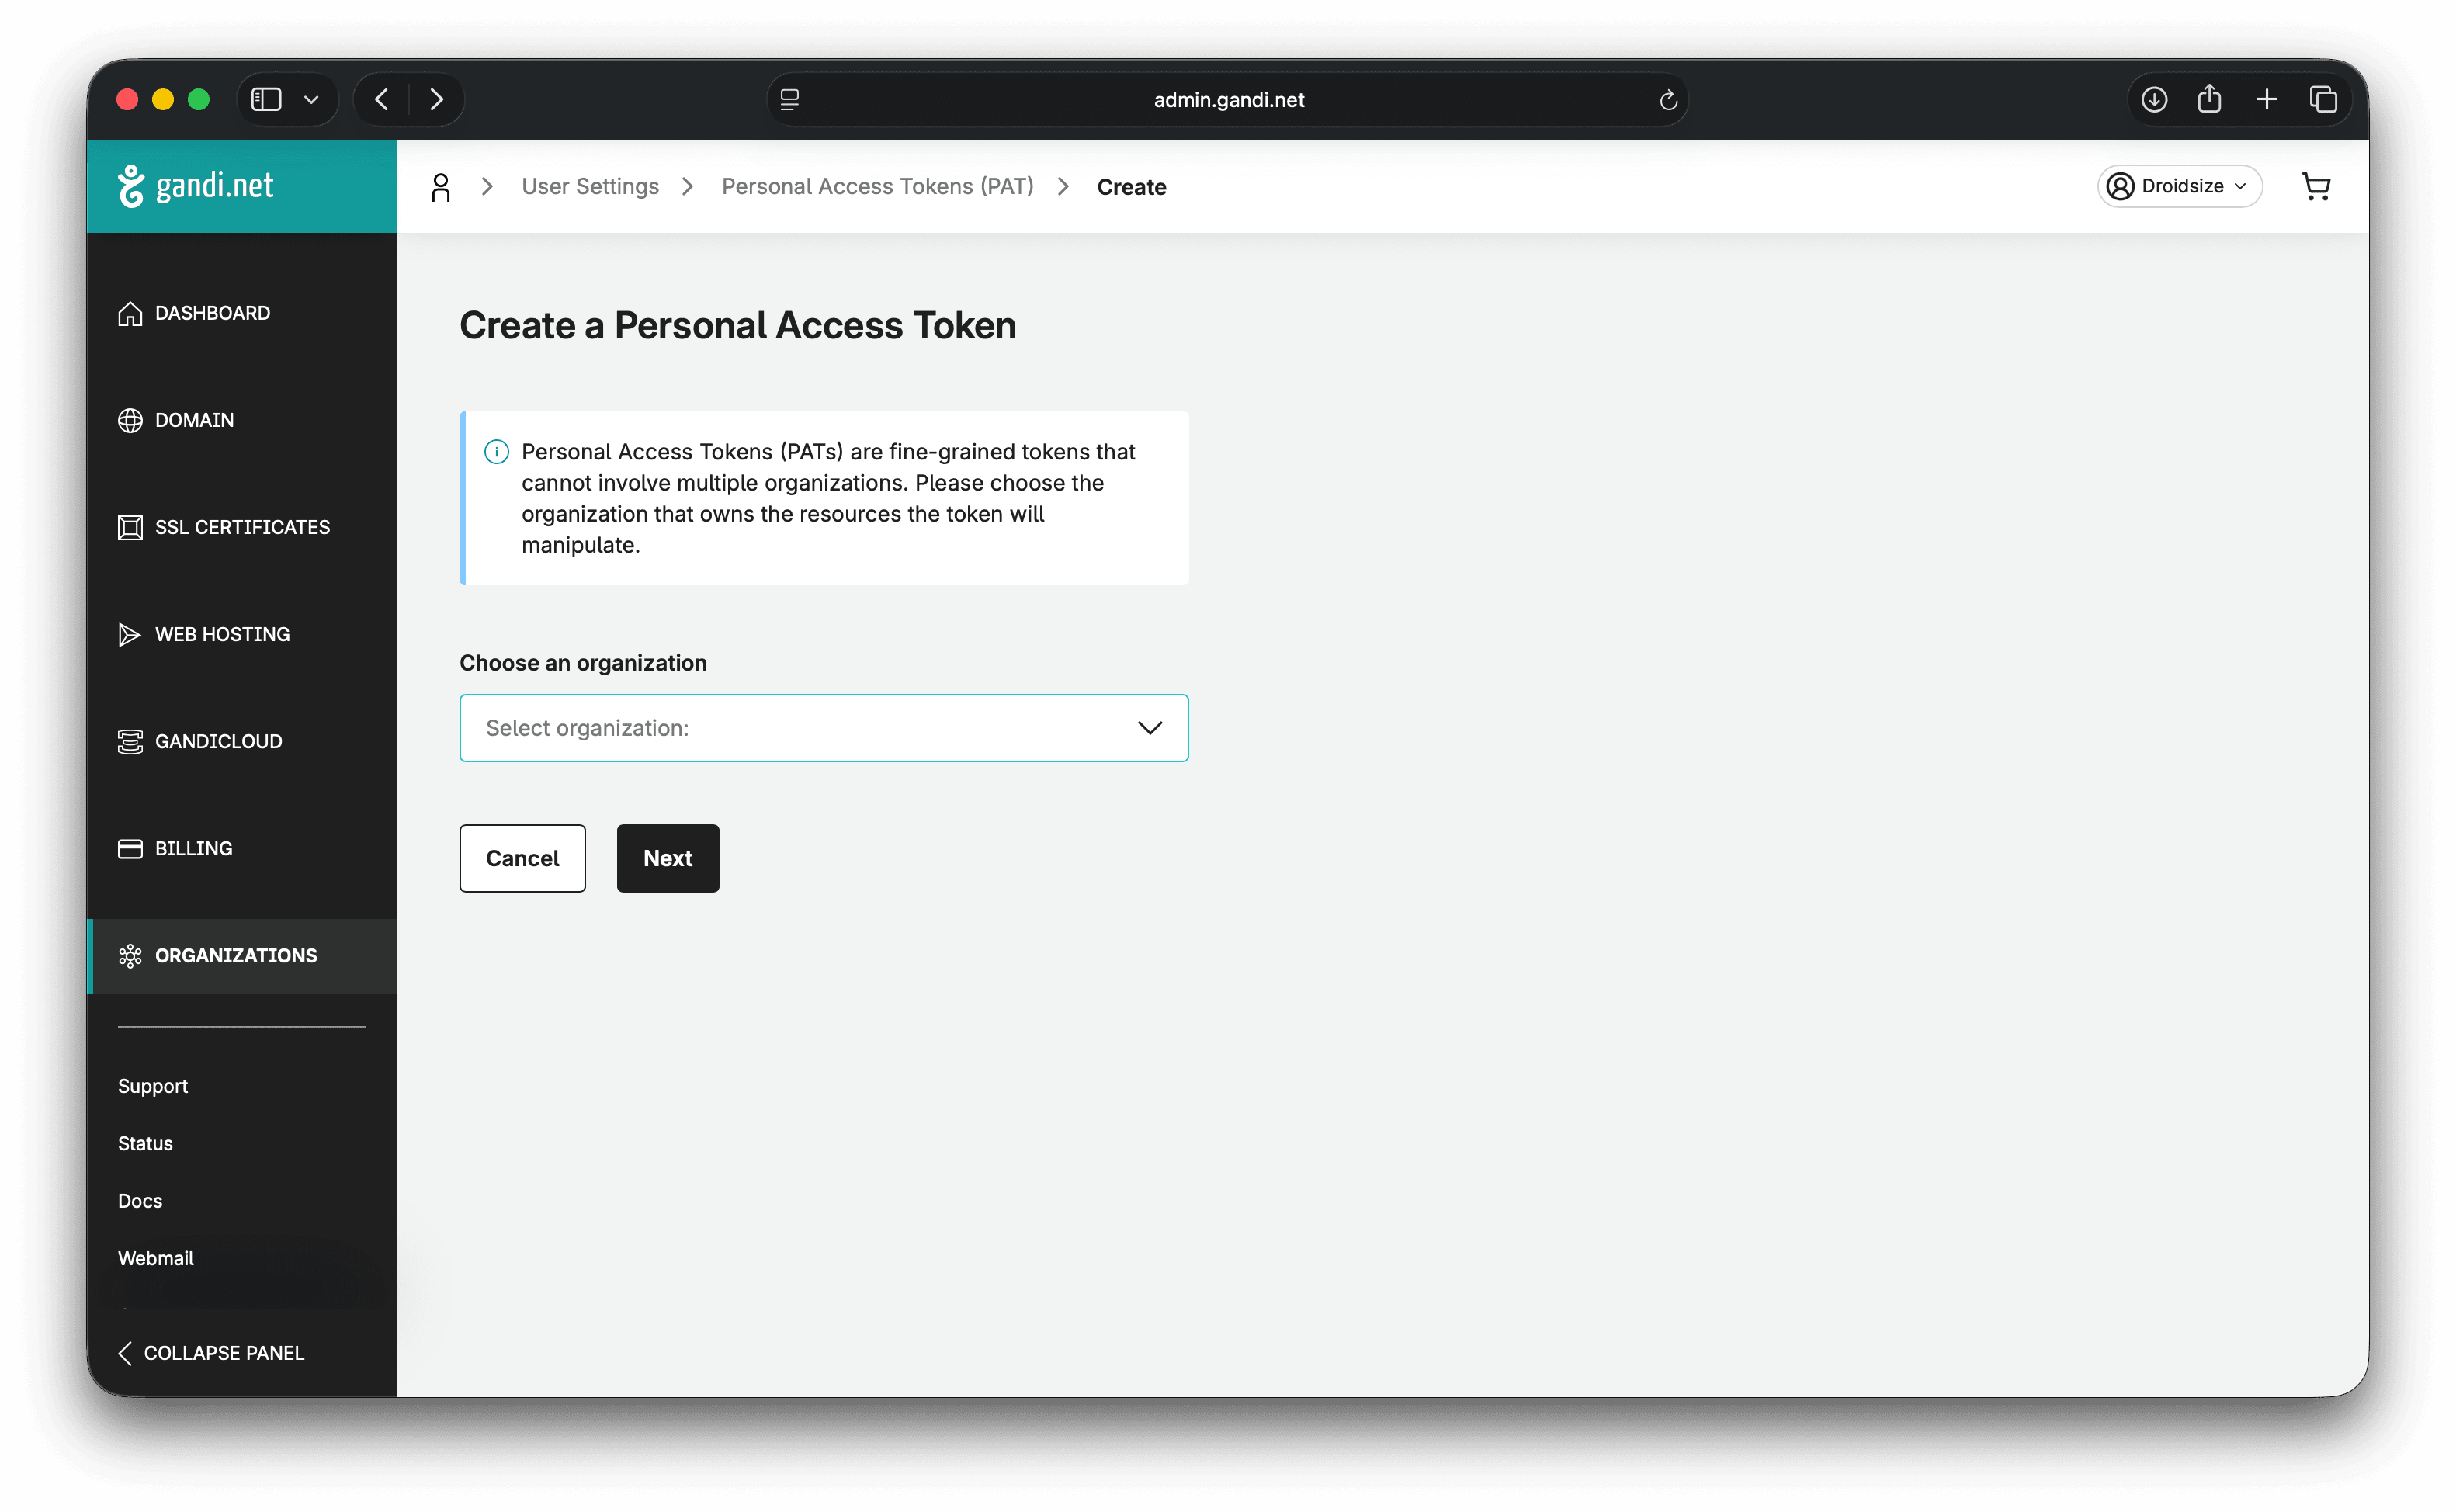Expand the sidebar options chevron in toolbar
Image resolution: width=2456 pixels, height=1512 pixels.
pos(311,100)
